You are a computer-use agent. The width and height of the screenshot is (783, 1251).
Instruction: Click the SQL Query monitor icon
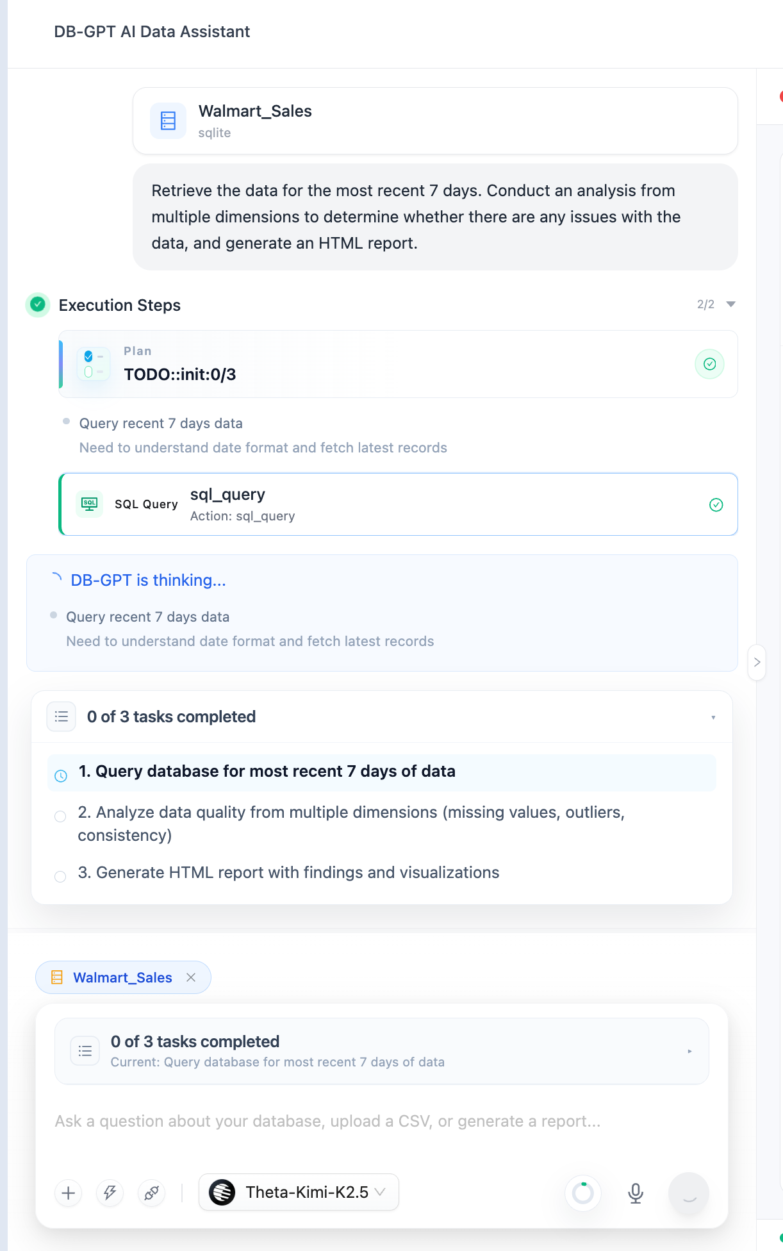[90, 504]
